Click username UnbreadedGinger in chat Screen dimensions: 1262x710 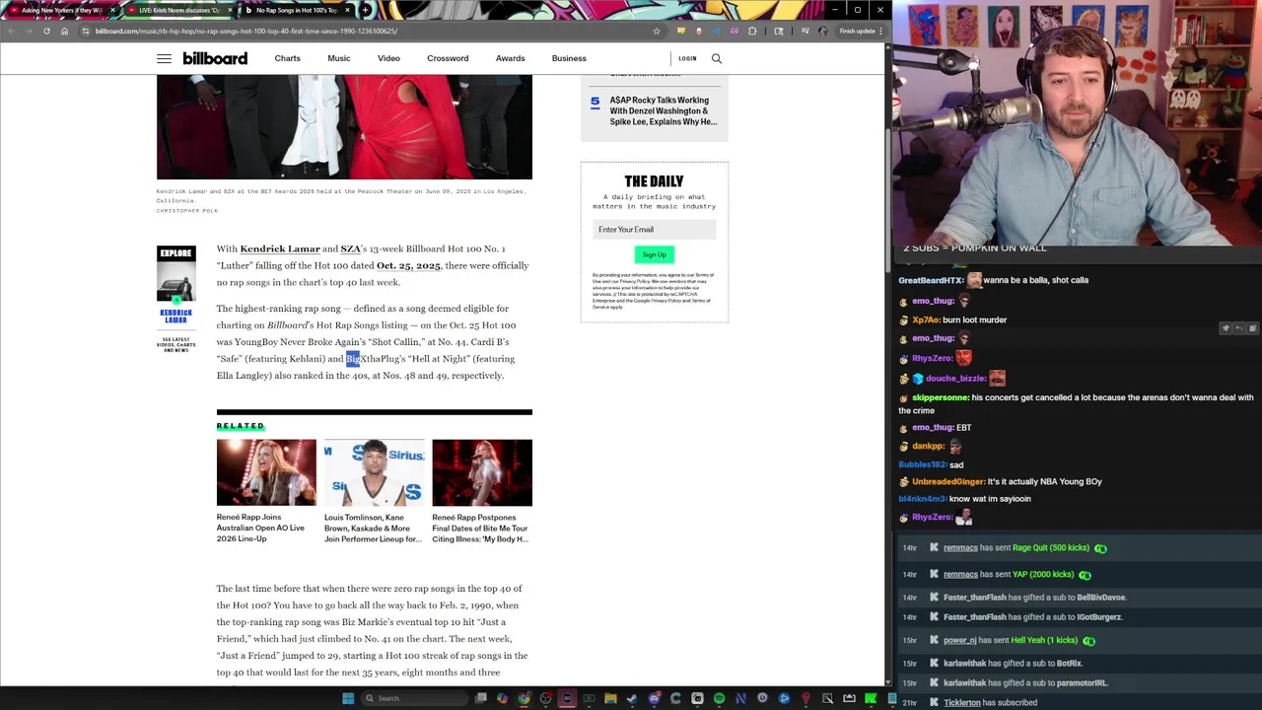click(947, 481)
